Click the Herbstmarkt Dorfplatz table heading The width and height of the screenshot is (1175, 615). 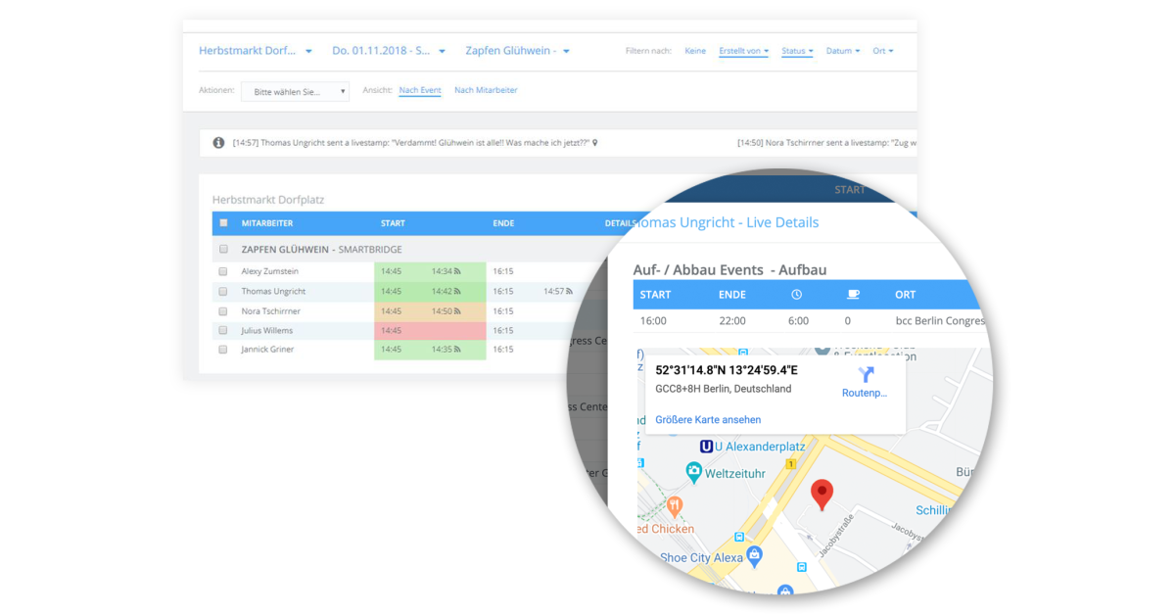click(x=268, y=200)
